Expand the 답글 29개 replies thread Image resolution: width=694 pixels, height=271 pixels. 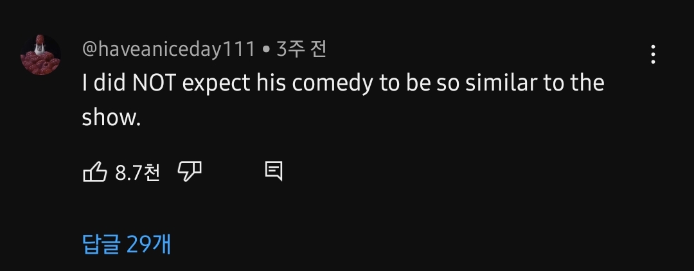pyautogui.click(x=127, y=245)
